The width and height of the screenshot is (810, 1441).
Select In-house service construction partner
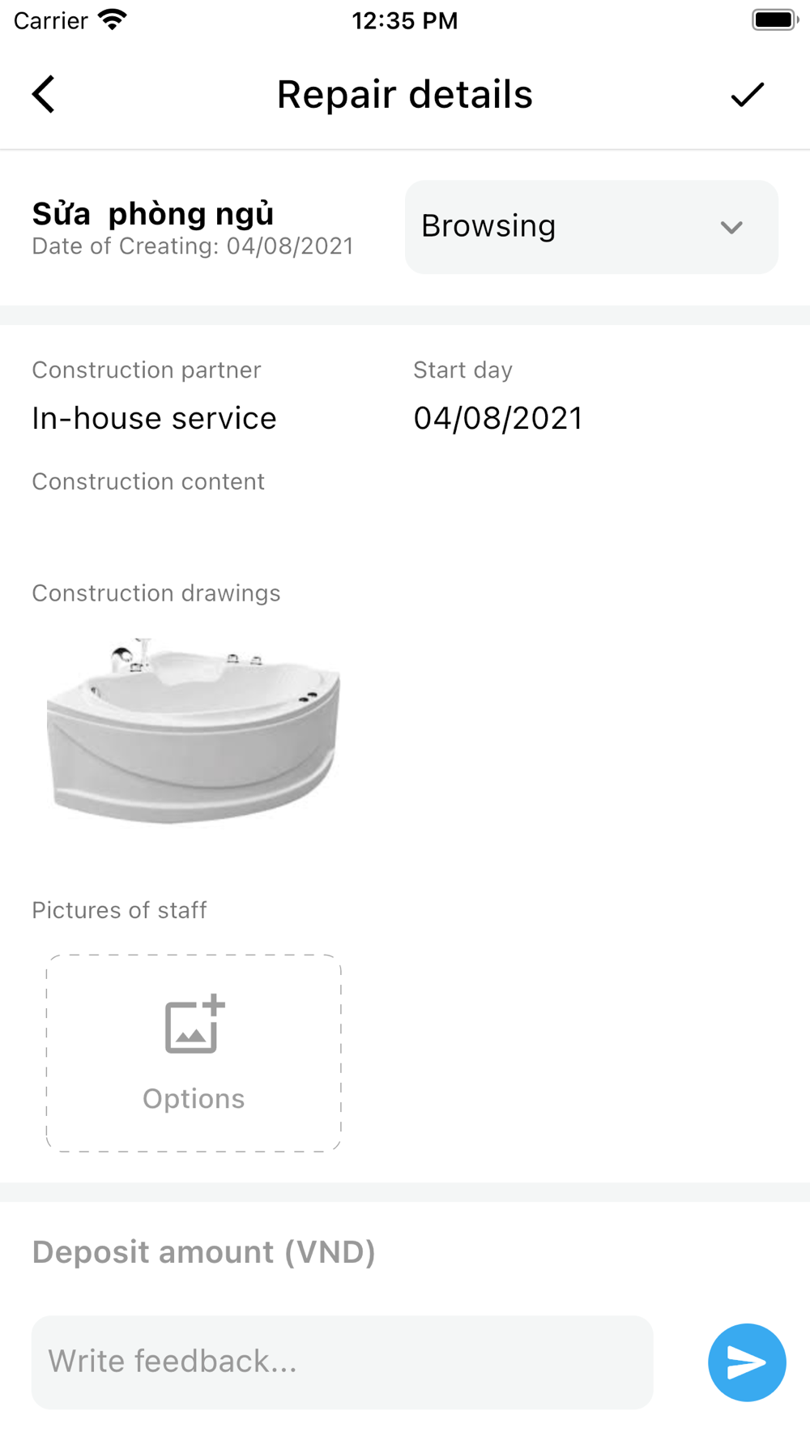coord(154,418)
